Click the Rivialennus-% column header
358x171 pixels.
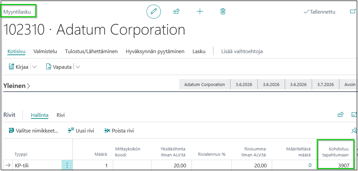(211, 154)
